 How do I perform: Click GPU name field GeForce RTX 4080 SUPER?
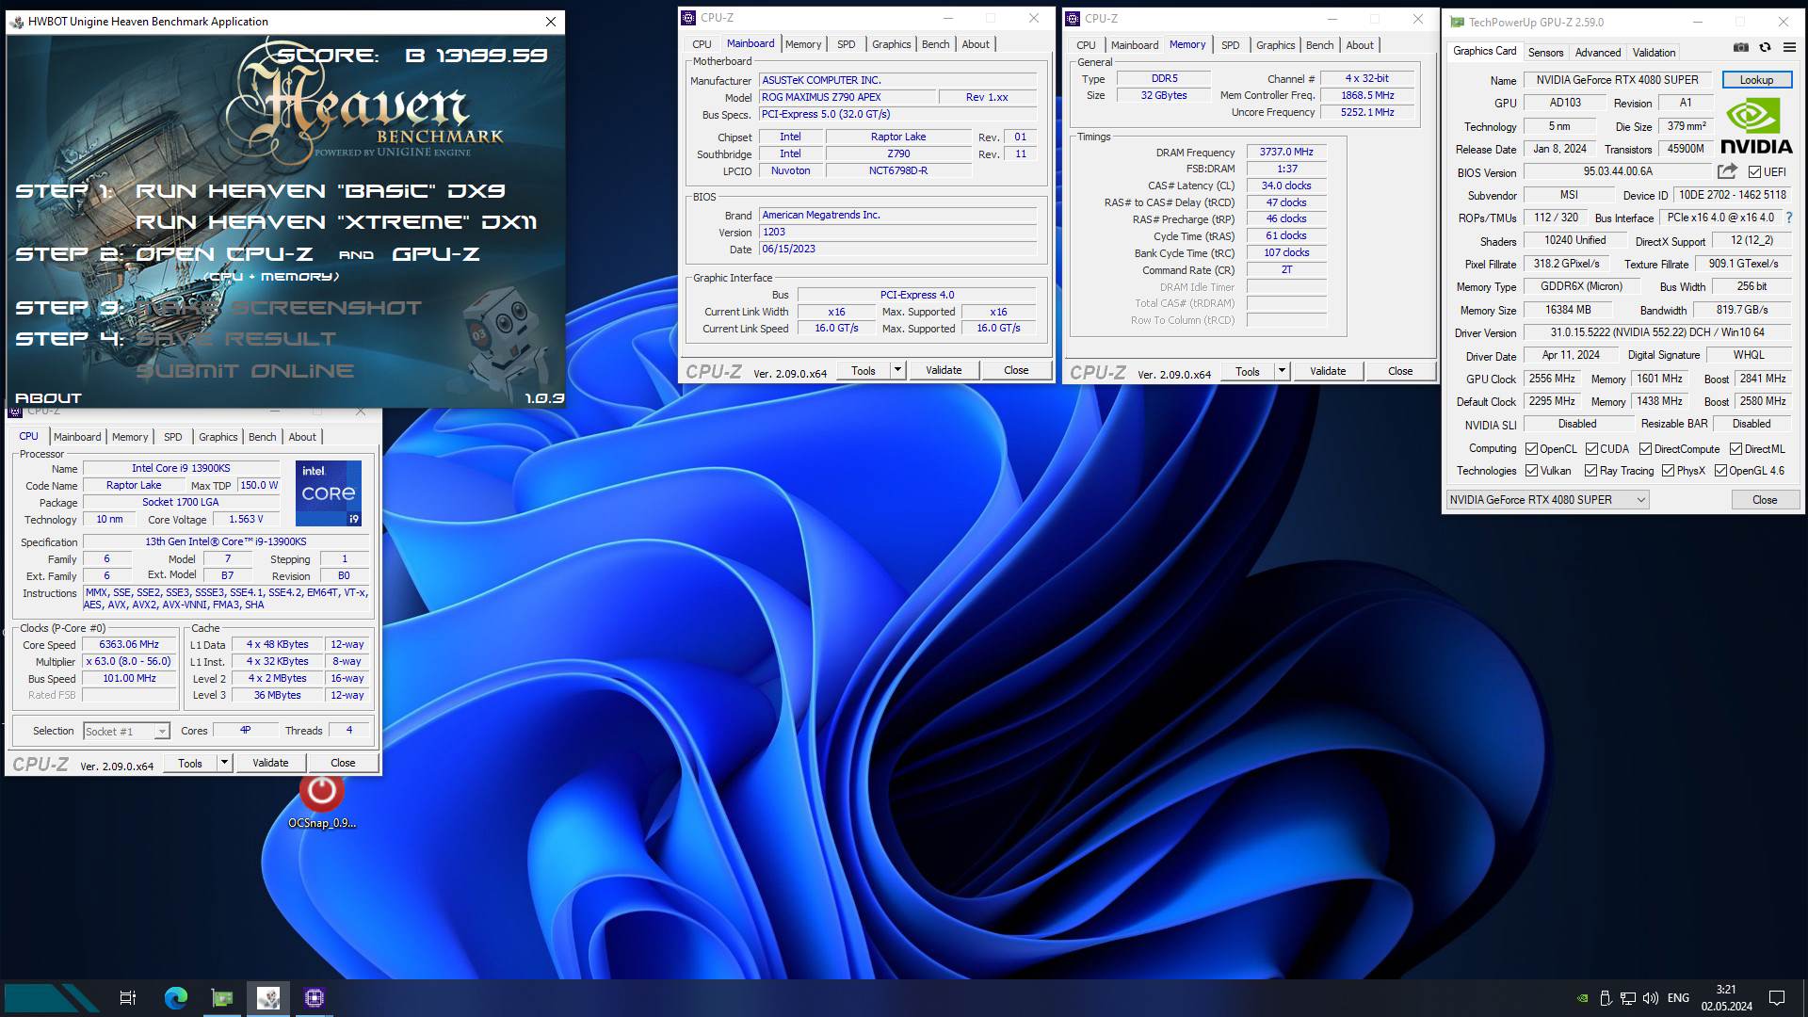pyautogui.click(x=1617, y=80)
